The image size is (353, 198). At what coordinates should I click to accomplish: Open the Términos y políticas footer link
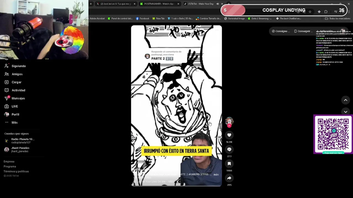(16, 171)
